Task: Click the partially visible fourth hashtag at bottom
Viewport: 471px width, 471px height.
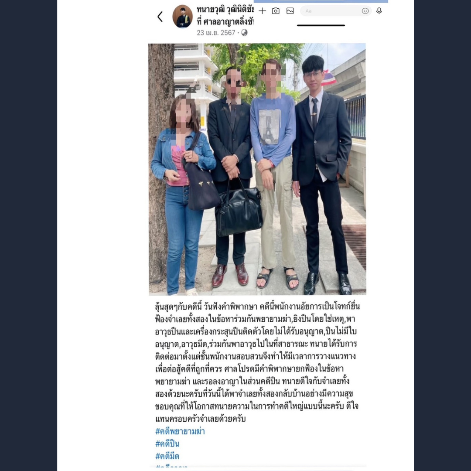Action: [x=171, y=467]
